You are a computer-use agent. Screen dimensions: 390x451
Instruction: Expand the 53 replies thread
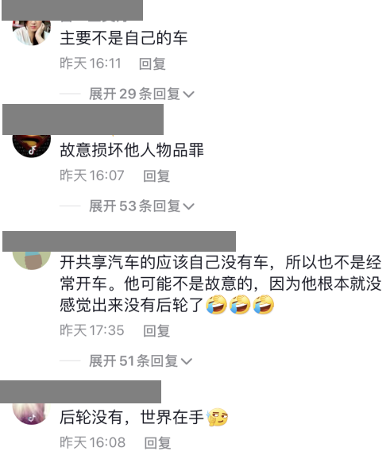tap(141, 206)
